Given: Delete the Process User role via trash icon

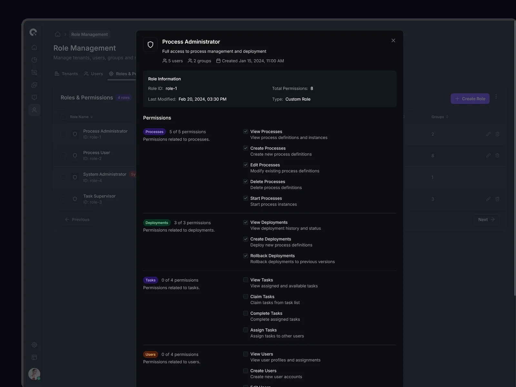Looking at the screenshot, I should pyautogui.click(x=497, y=155).
